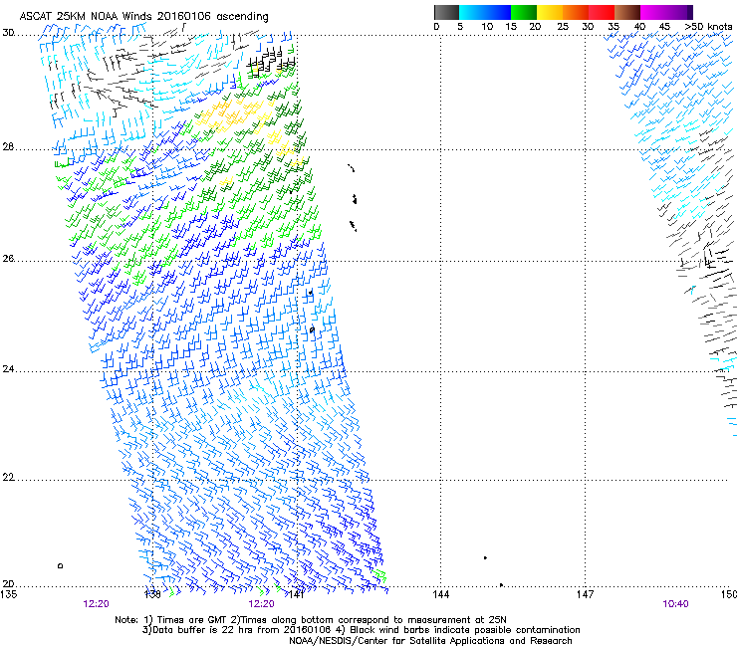Click the latitude label '30'

pos(8,33)
